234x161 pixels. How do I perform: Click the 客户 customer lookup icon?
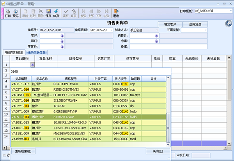pos(62,36)
